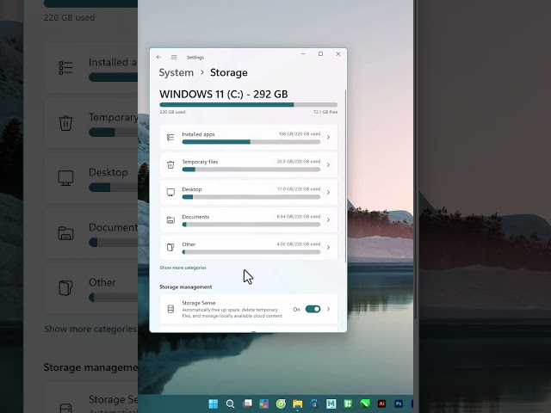The image size is (551, 413).
Task: Click the Documents folder icon
Action: pyautogui.click(x=170, y=220)
